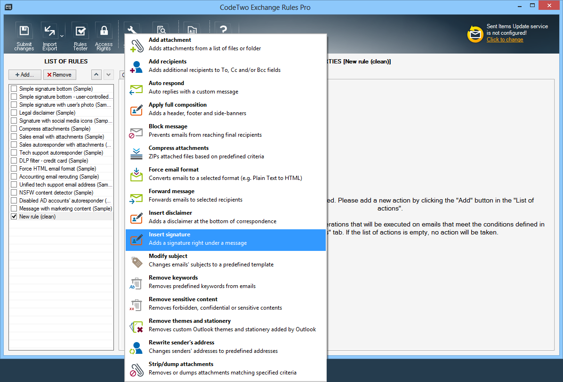
Task: Check the Message with marketing content checkbox
Action: click(14, 209)
